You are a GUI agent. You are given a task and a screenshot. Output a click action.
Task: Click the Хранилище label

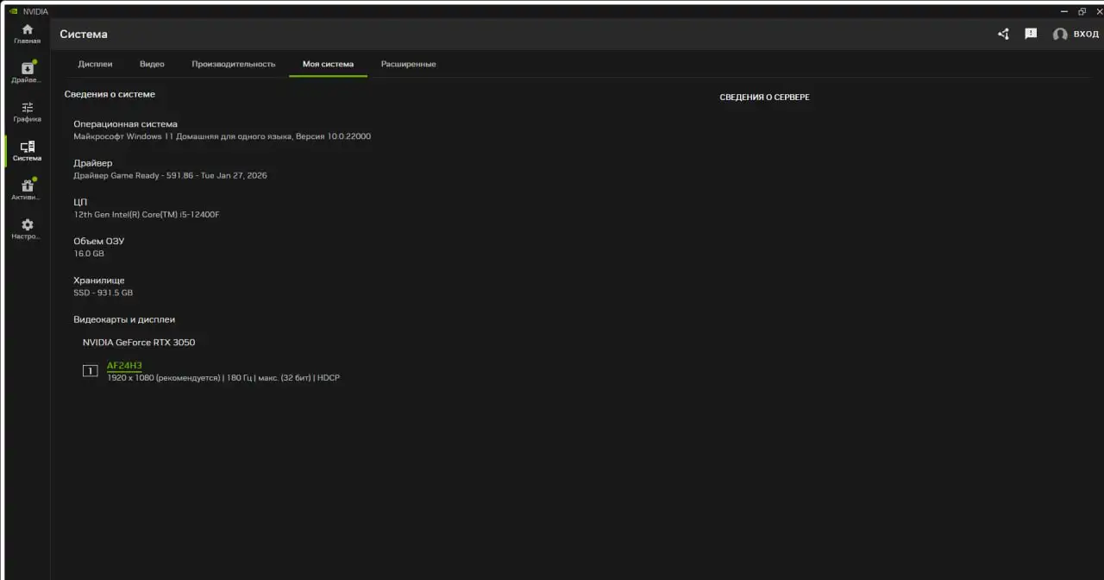[x=99, y=281]
